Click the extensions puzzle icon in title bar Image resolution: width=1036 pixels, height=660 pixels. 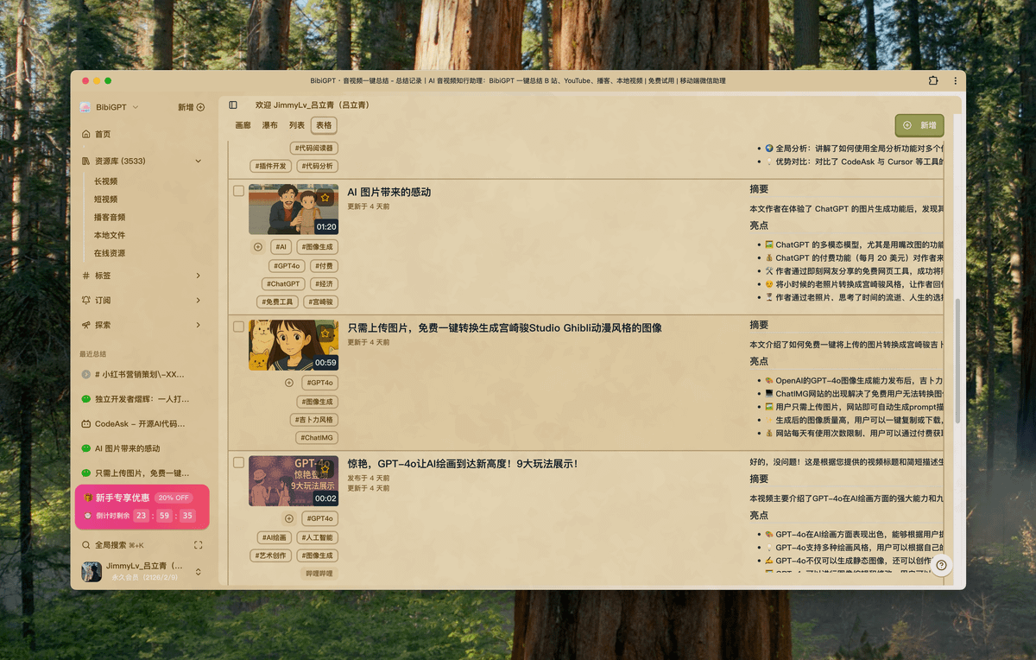pyautogui.click(x=933, y=80)
